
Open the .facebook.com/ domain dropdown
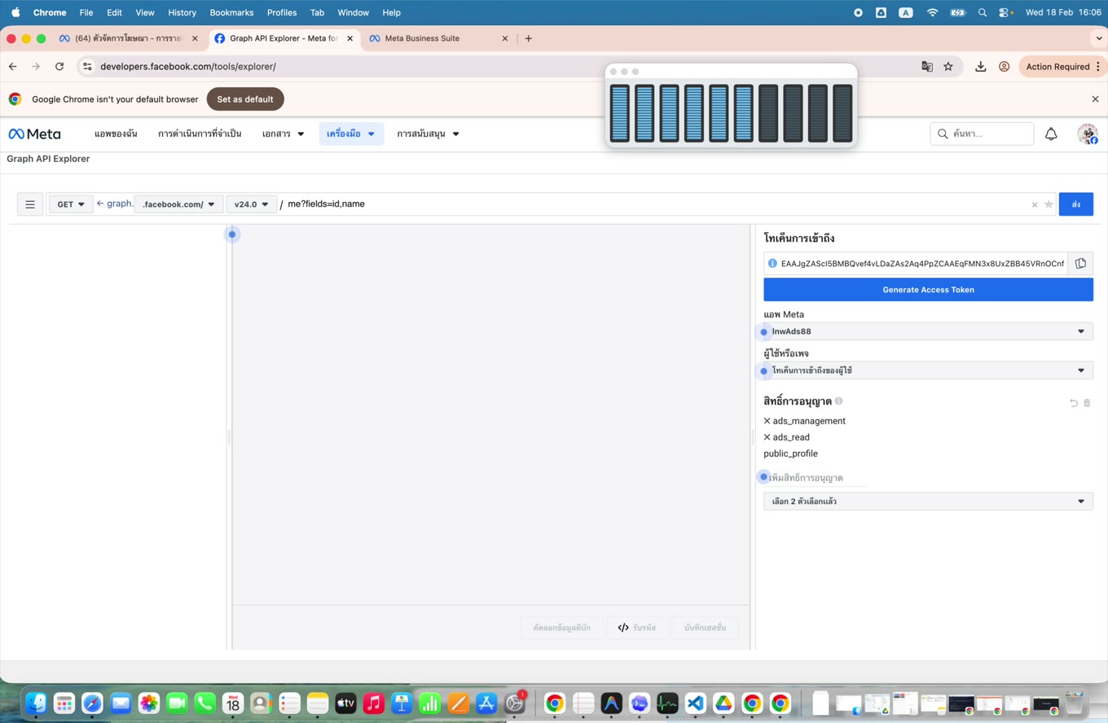[178, 204]
